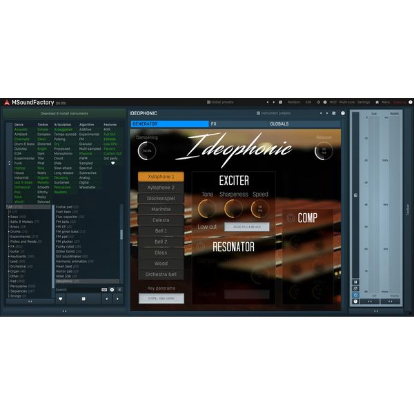Expand the Organ category tree node
The height and width of the screenshot is (414, 414).
tap(9, 271)
